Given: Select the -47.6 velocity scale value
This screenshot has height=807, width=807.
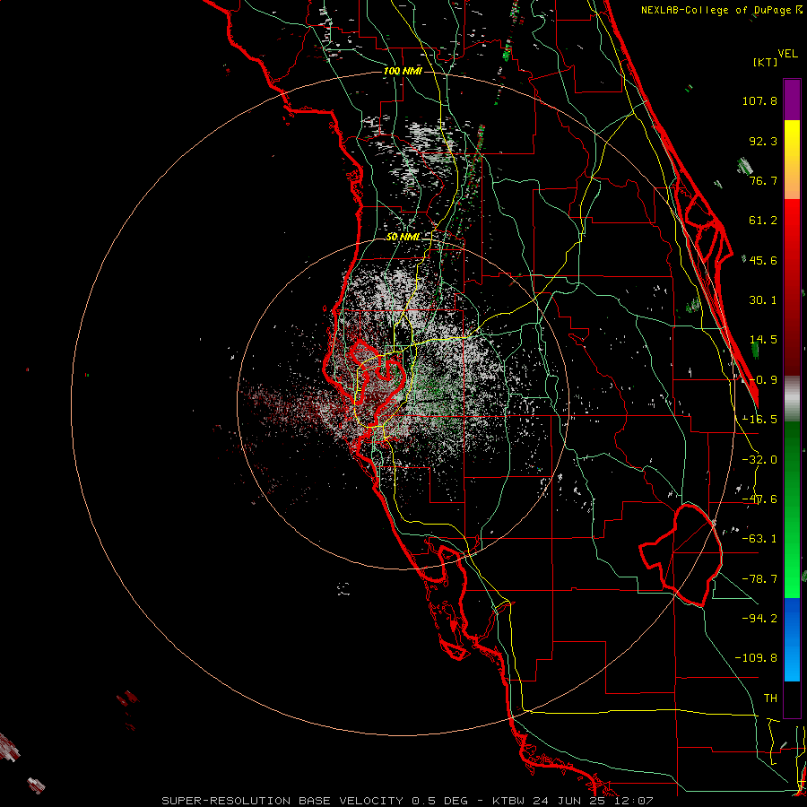Looking at the screenshot, I should tap(759, 499).
